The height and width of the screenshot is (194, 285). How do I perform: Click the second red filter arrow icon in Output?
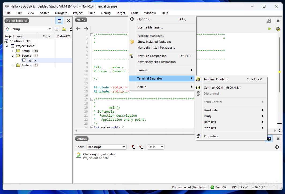(141, 147)
